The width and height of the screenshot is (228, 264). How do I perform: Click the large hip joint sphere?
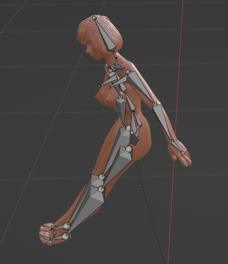pos(129,149)
